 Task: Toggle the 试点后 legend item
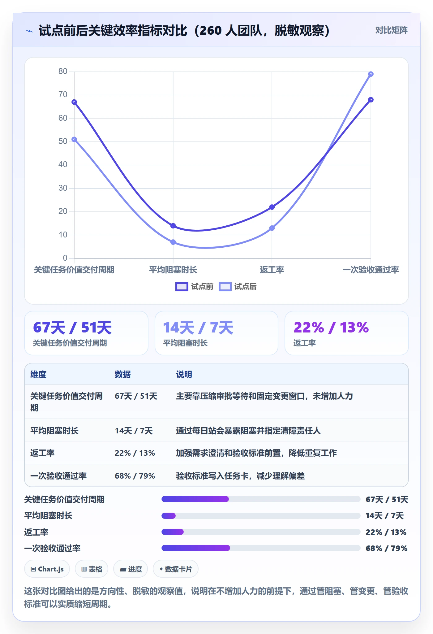[x=238, y=287]
